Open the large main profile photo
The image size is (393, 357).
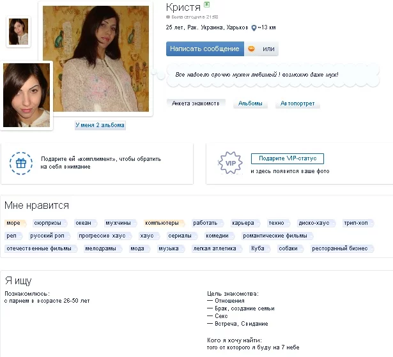tap(96, 59)
